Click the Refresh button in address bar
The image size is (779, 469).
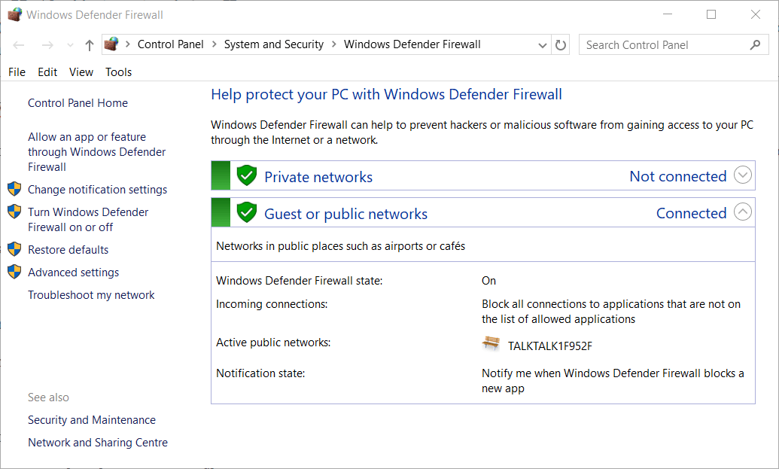point(561,45)
